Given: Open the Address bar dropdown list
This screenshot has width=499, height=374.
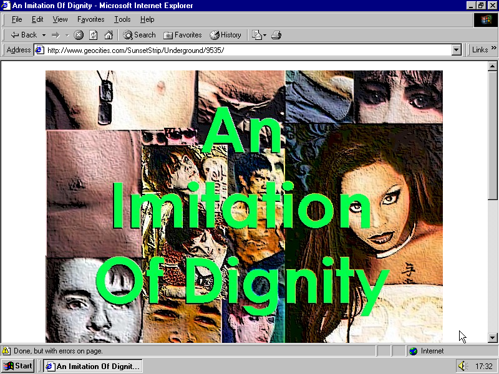Looking at the screenshot, I should (x=456, y=50).
